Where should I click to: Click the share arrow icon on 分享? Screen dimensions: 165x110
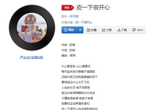tap(104, 30)
